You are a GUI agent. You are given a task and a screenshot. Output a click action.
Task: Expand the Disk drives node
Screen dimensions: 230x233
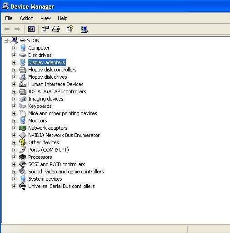(14, 55)
